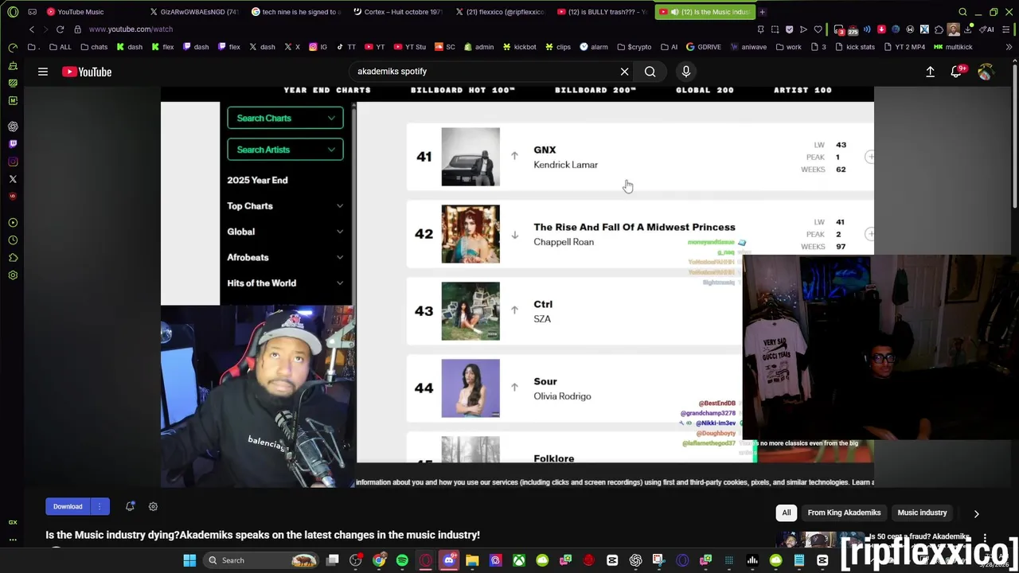Select the 'Music industry' filter chip
Image resolution: width=1019 pixels, height=573 pixels.
point(922,513)
